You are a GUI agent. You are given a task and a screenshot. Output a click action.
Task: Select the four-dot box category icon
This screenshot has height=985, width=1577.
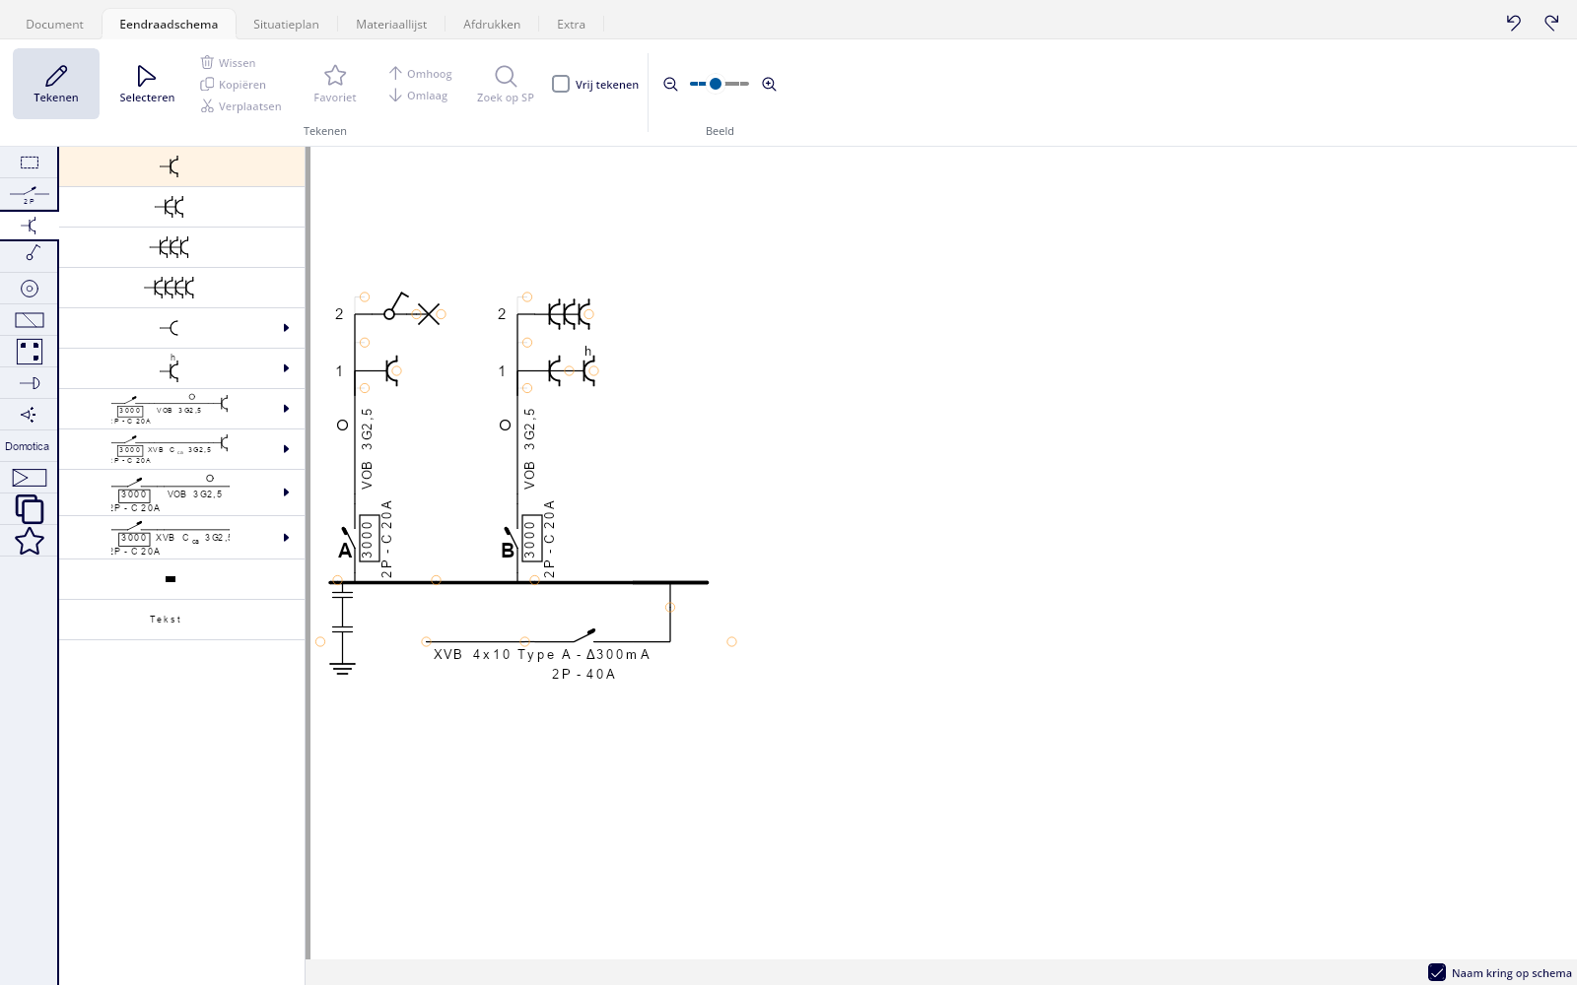click(x=30, y=352)
